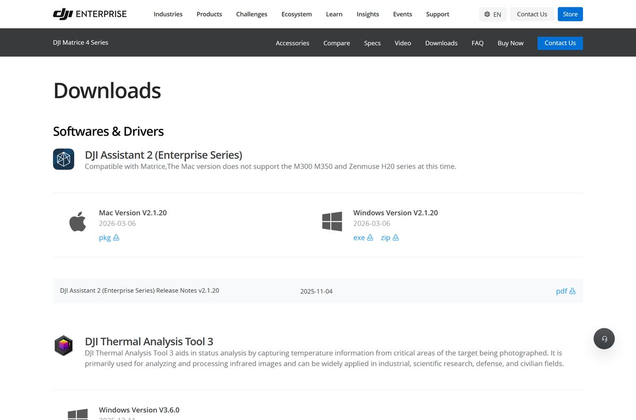
Task: Click the 2025-11-04 release notes date
Action: (x=316, y=291)
